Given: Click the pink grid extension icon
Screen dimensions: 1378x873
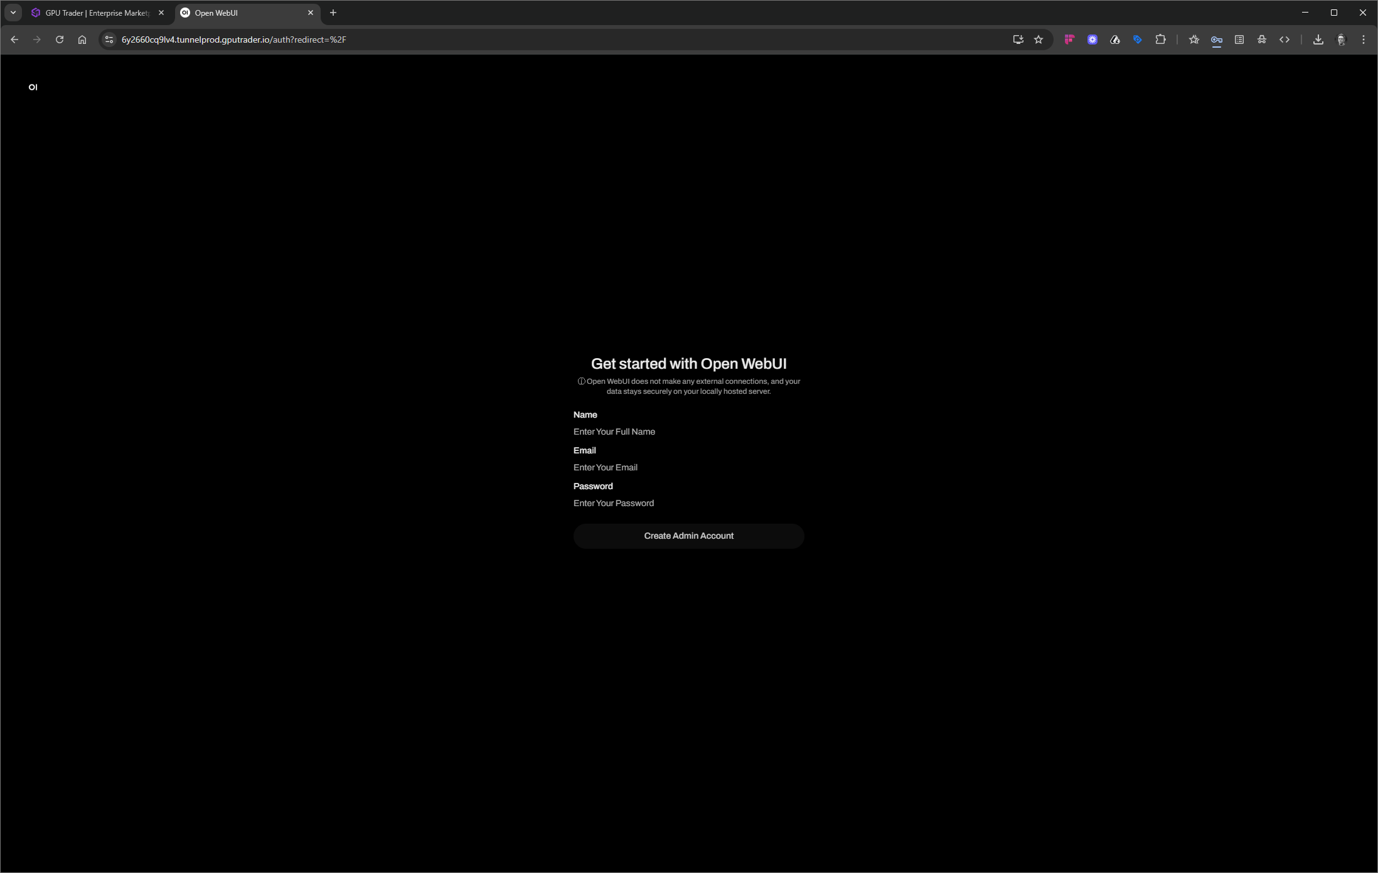Looking at the screenshot, I should click(x=1069, y=40).
